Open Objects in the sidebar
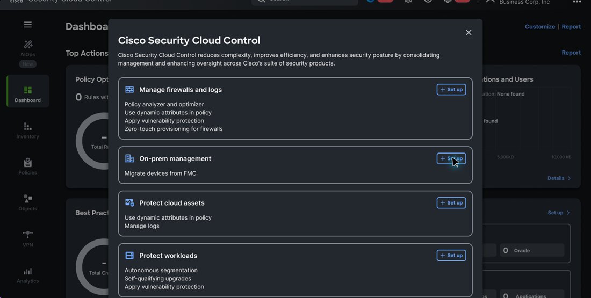Screen dimensions: 591x298 point(27,202)
